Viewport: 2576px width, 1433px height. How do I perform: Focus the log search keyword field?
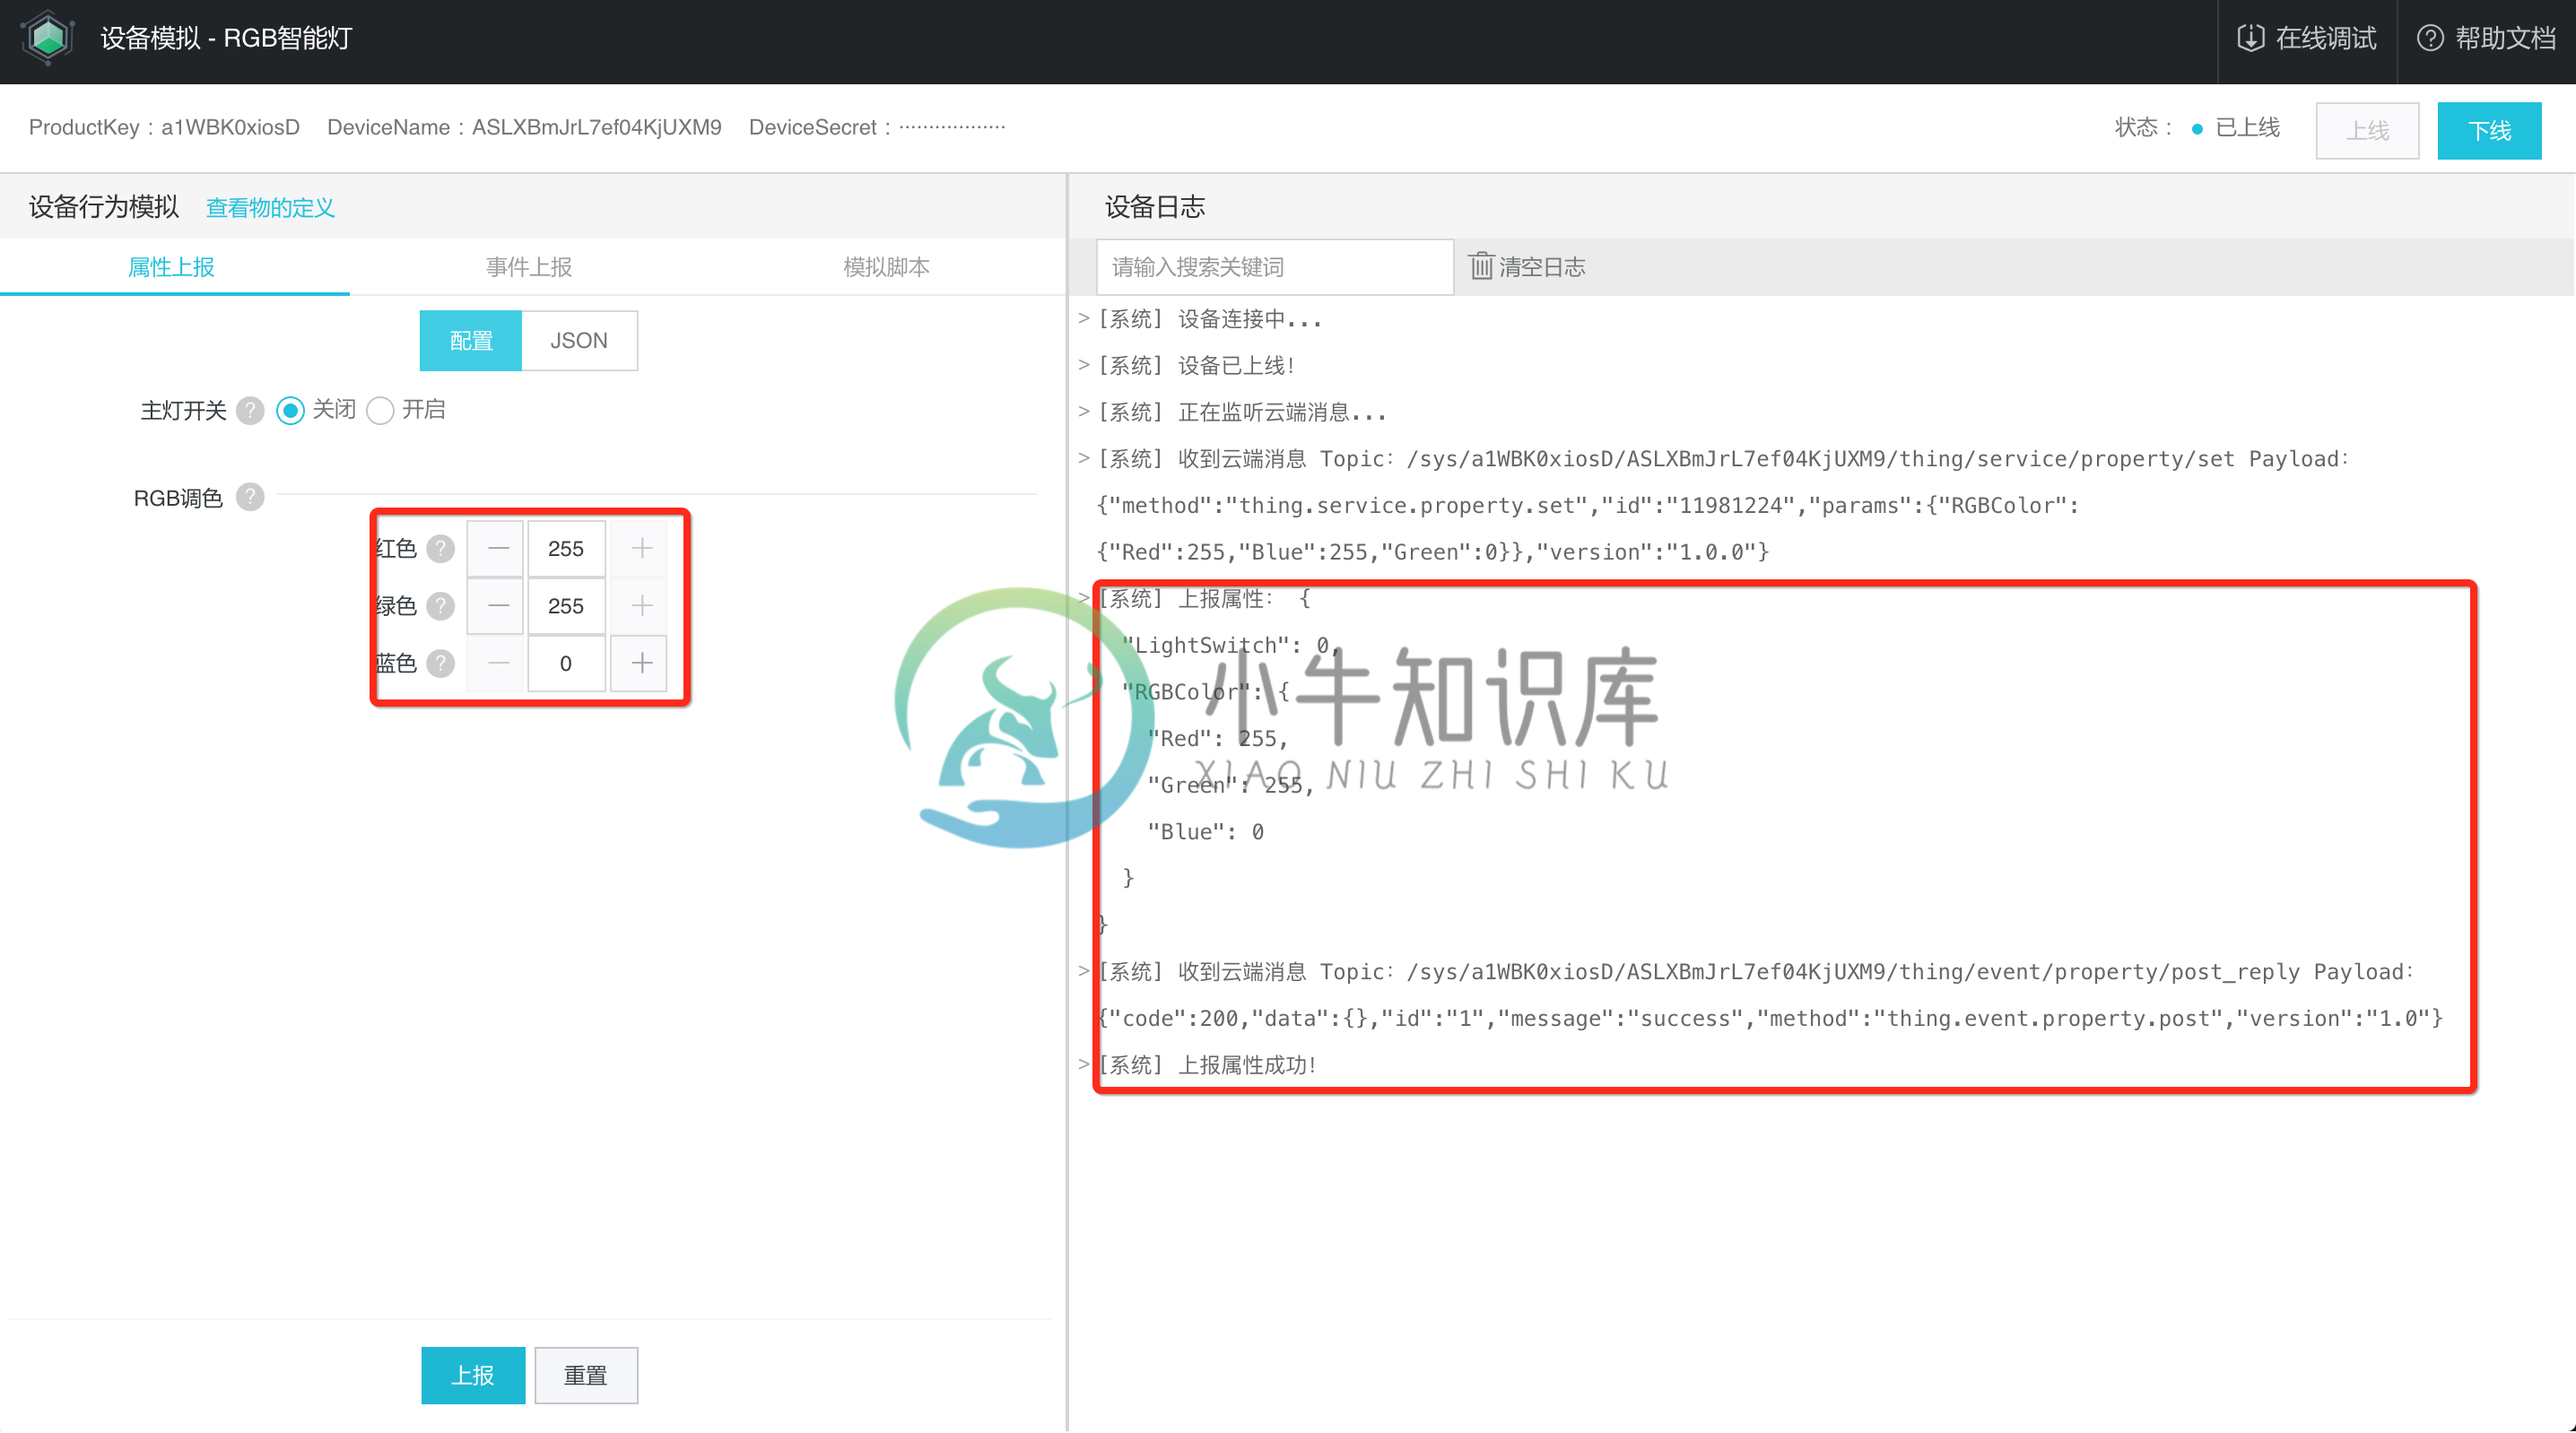point(1275,267)
